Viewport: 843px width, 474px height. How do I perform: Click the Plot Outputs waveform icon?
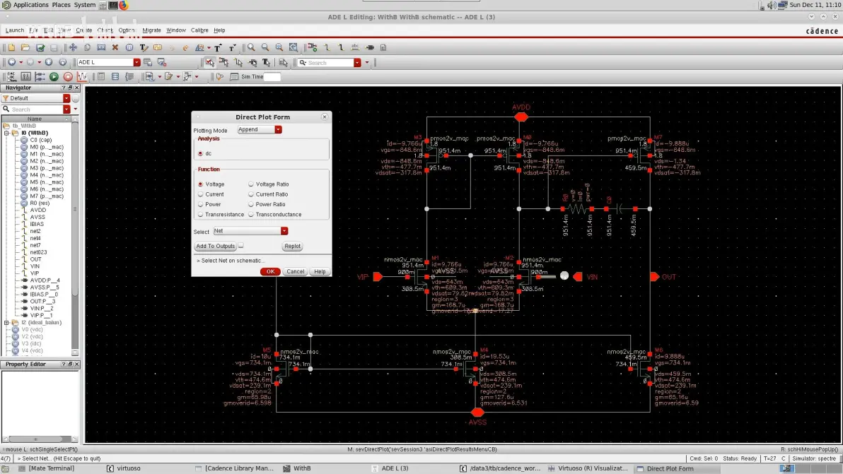click(82, 77)
